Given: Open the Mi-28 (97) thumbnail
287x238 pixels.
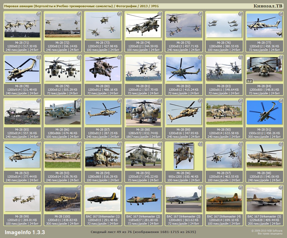Looking at the screenshot, I should 224,156.
